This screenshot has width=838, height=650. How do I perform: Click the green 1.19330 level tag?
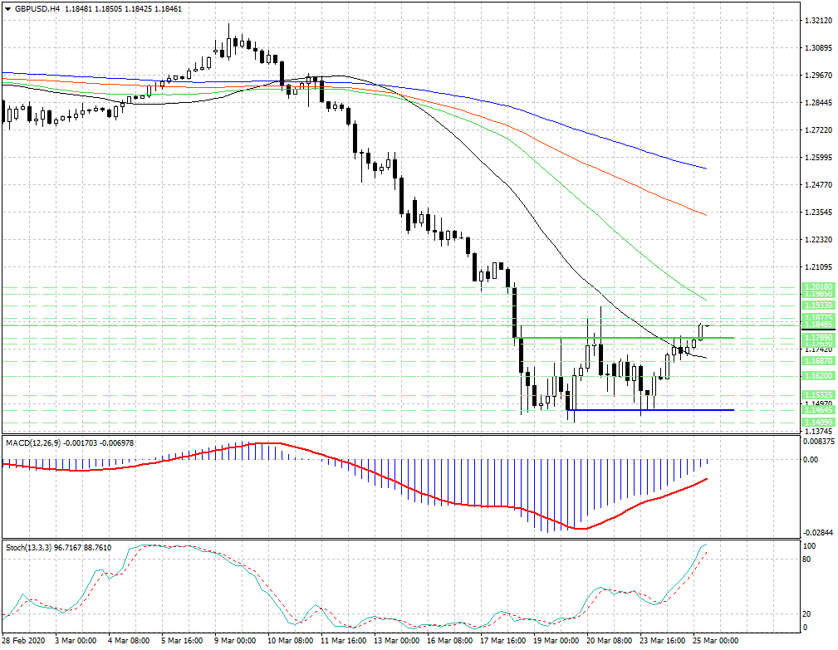[x=818, y=305]
